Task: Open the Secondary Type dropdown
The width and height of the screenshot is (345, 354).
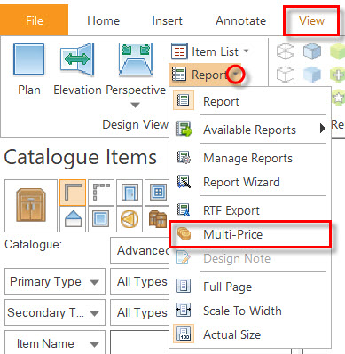Action: (55, 312)
